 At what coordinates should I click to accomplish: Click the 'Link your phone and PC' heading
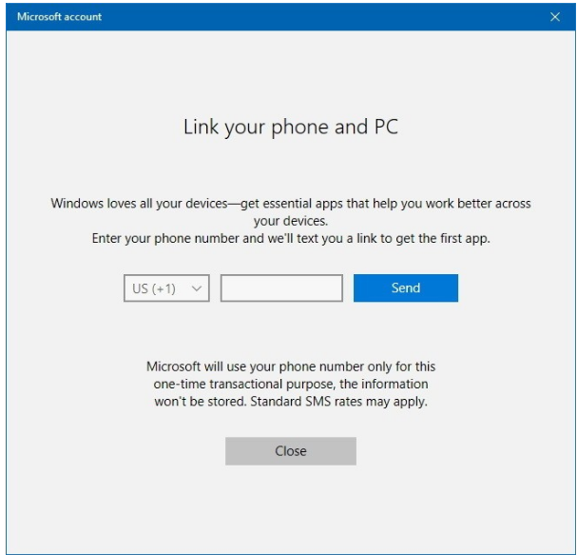click(x=290, y=127)
